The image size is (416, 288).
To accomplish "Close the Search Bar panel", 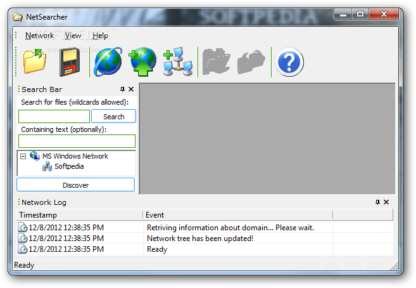I will point(131,89).
